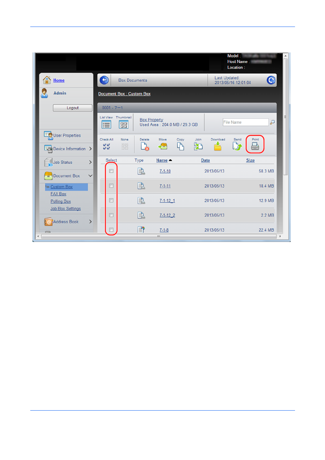The image size is (325, 460).
Task: Click the document type icon for 7-1-11
Action: tap(141, 186)
